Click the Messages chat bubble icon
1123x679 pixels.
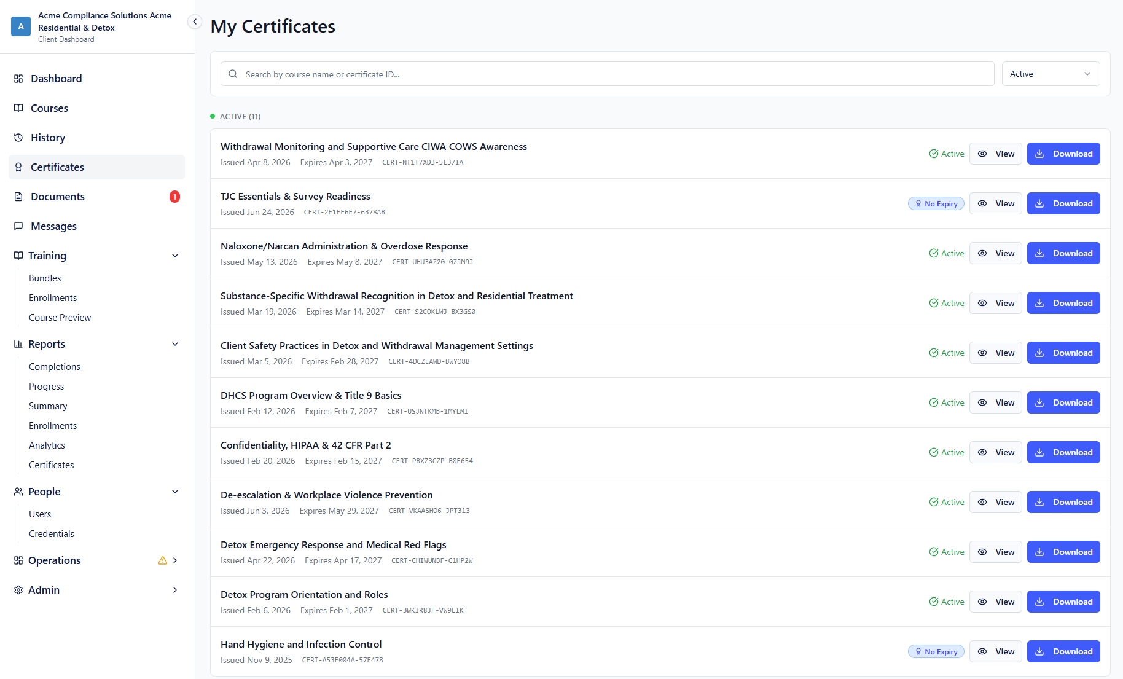click(x=18, y=226)
